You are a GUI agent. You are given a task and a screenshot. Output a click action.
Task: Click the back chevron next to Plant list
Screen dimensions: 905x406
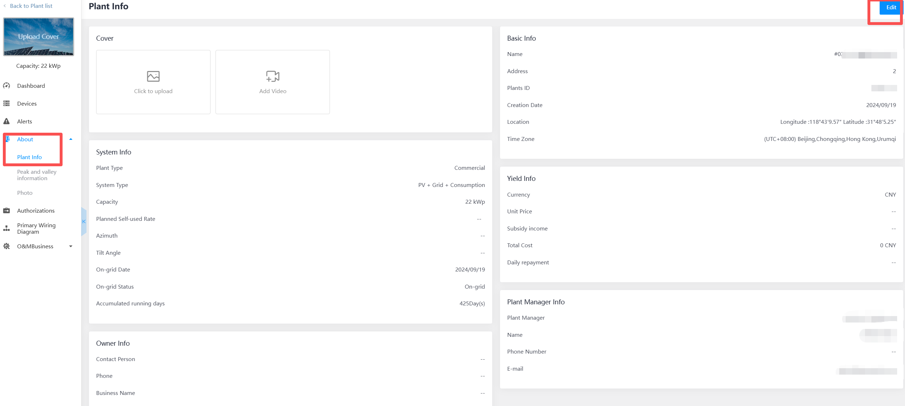5,6
